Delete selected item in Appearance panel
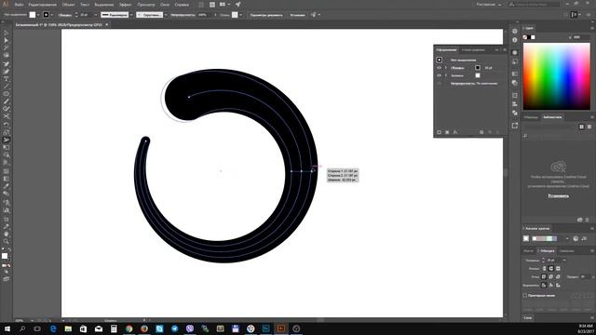The width and height of the screenshot is (596, 335). (497, 132)
